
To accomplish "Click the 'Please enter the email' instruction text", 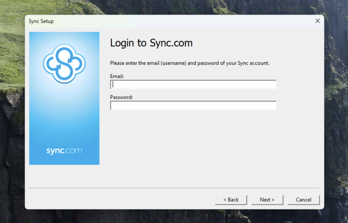I will click(x=189, y=63).
